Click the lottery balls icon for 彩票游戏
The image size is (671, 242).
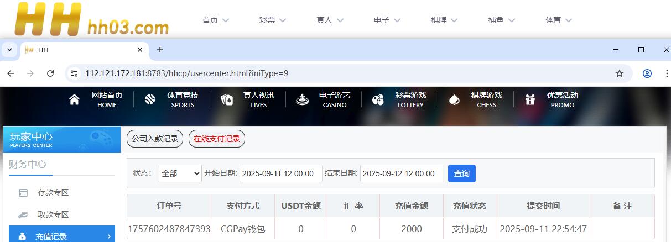click(x=378, y=100)
